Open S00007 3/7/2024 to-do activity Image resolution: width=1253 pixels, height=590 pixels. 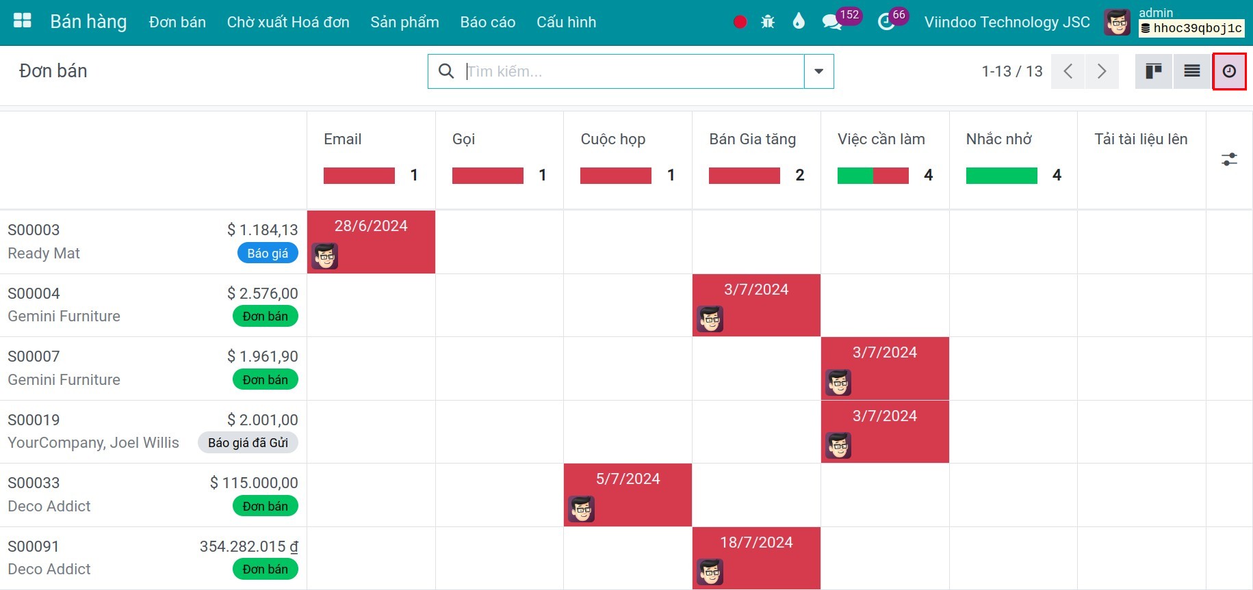tap(885, 368)
